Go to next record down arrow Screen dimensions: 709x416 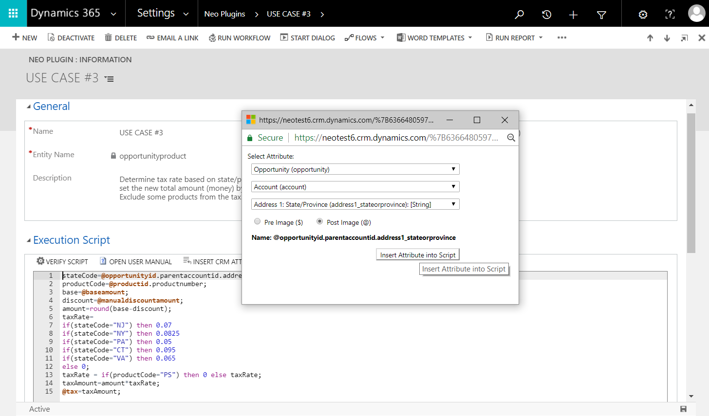[x=667, y=38]
